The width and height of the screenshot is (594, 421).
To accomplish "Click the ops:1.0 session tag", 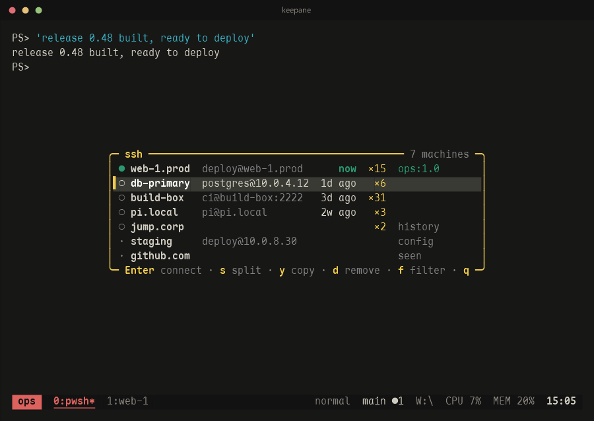I will pos(418,169).
